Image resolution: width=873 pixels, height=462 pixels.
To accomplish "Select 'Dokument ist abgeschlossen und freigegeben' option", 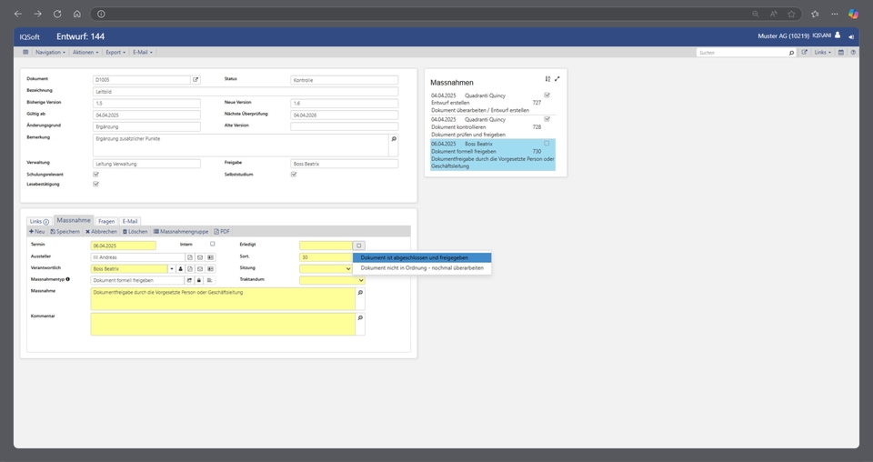I will pyautogui.click(x=422, y=257).
